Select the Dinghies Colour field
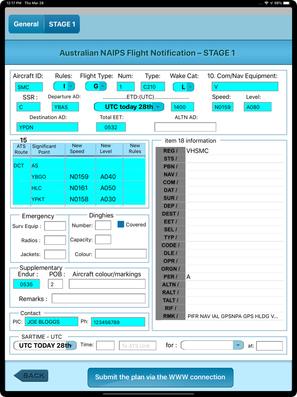 tap(121, 254)
